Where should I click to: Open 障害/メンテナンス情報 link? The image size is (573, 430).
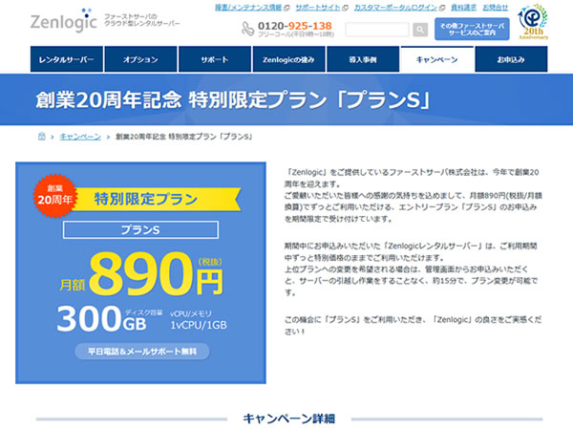pos(248,8)
